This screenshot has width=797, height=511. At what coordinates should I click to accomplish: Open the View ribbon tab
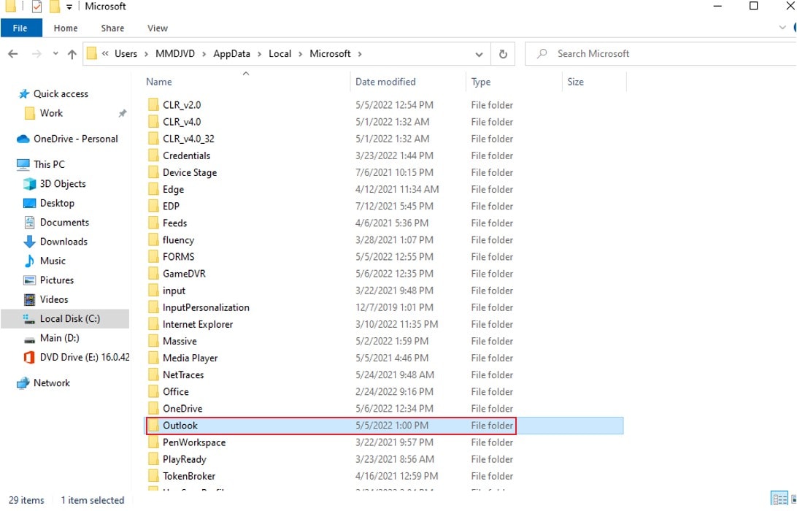point(157,28)
